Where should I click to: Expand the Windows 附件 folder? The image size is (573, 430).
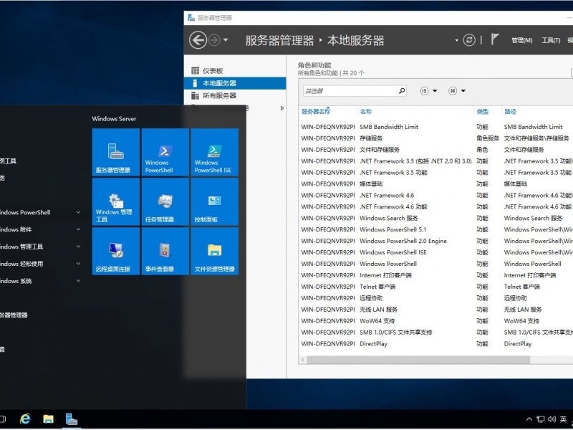coord(78,229)
